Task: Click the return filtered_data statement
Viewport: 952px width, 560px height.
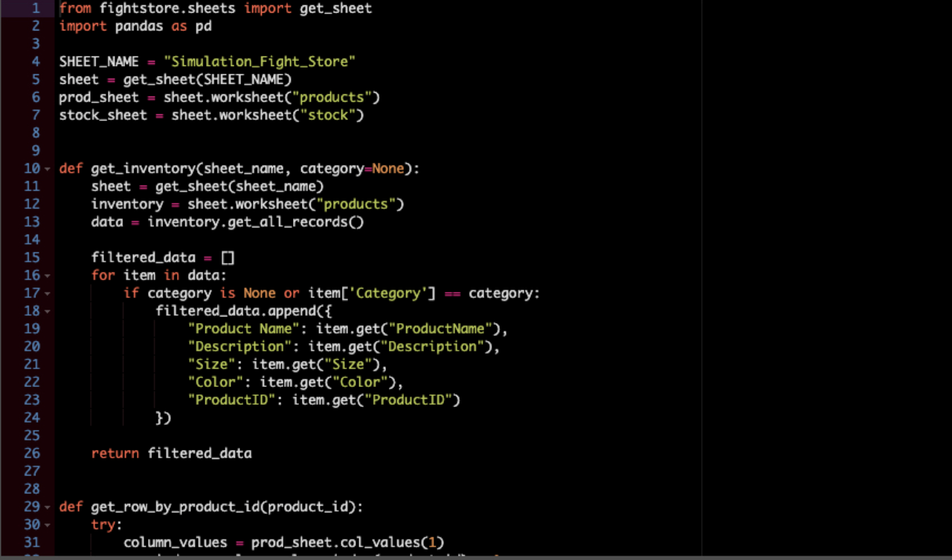Action: tap(171, 454)
